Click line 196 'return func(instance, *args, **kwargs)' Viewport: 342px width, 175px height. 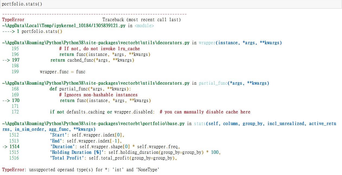105,55
